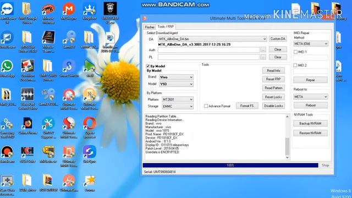The width and height of the screenshot is (352, 198).
Task: Open the Brand dropdown showing Vivo
Action: pyautogui.click(x=176, y=77)
